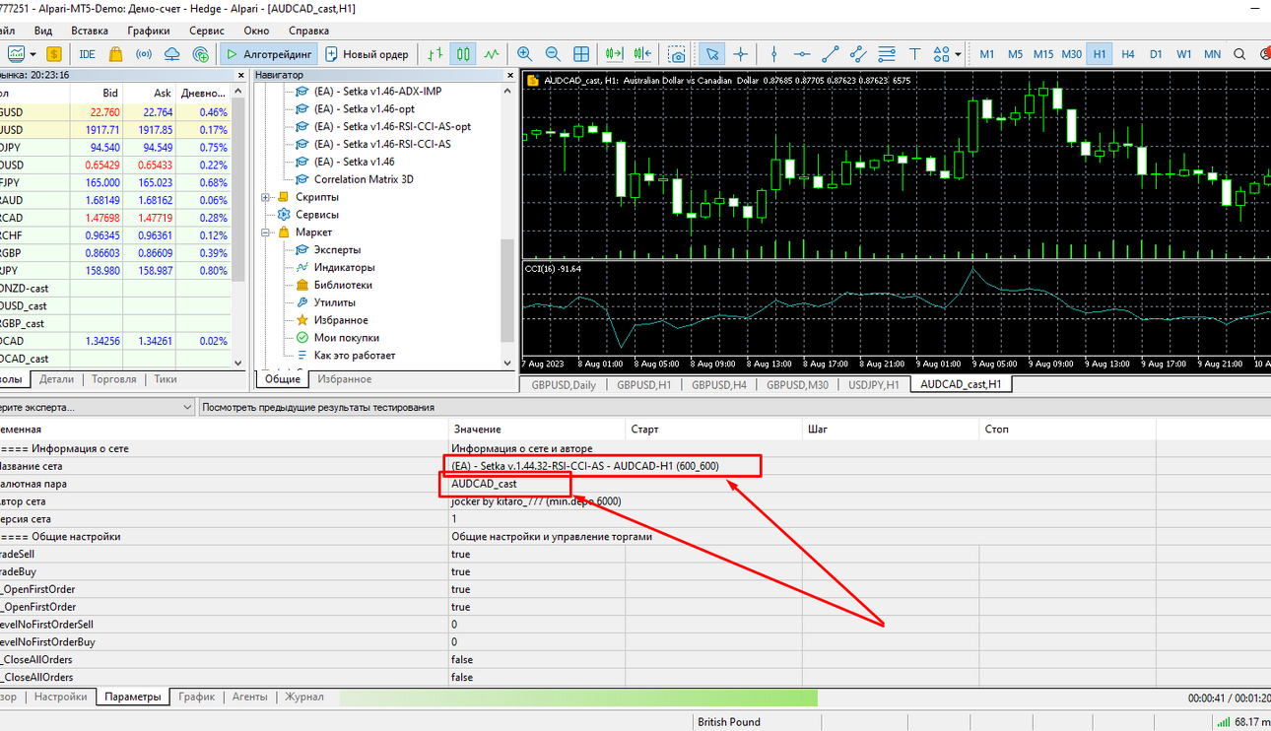1271x731 pixels.
Task: Expand the Скрипты tree node
Action: coord(266,197)
